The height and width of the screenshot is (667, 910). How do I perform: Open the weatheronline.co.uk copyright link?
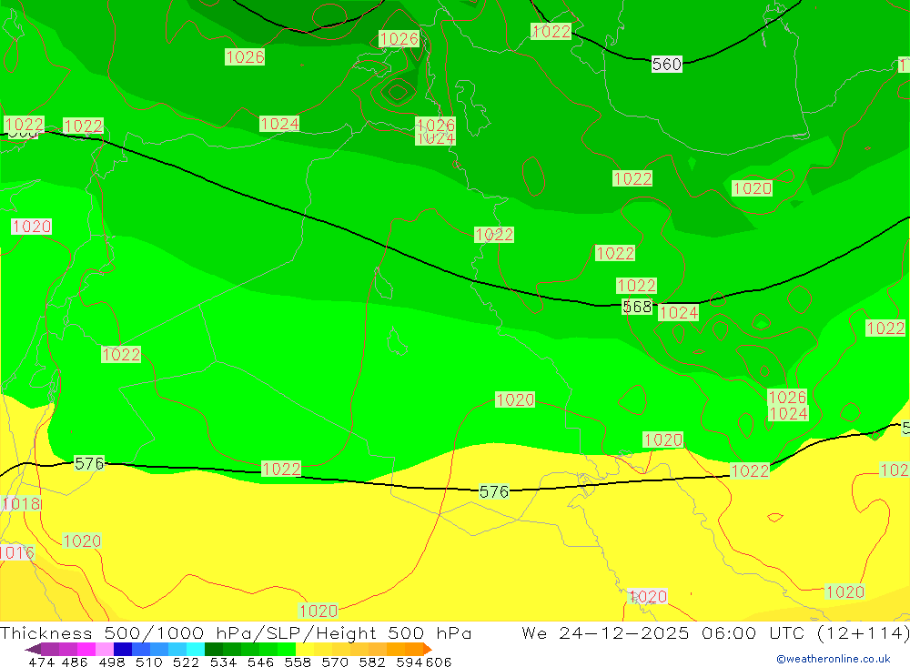[x=834, y=659]
